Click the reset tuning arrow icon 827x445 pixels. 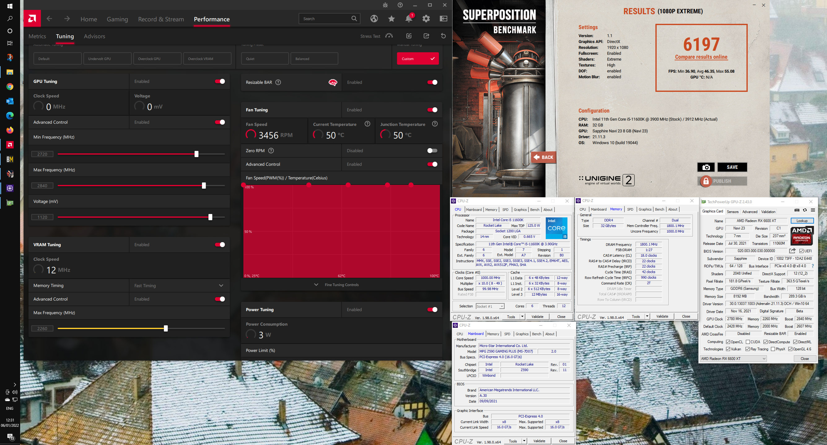click(443, 36)
